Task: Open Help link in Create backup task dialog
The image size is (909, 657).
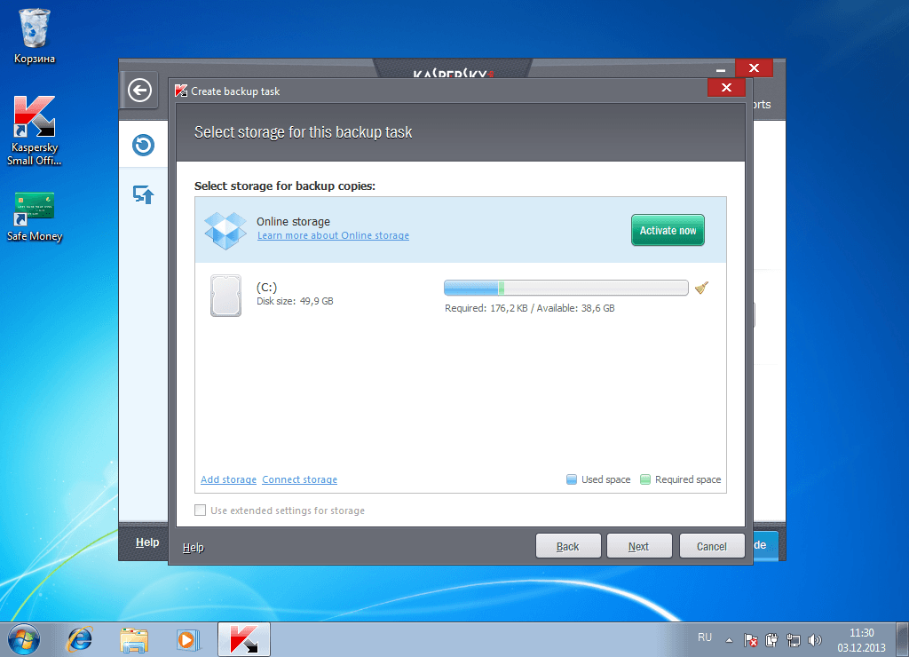Action: [x=193, y=548]
